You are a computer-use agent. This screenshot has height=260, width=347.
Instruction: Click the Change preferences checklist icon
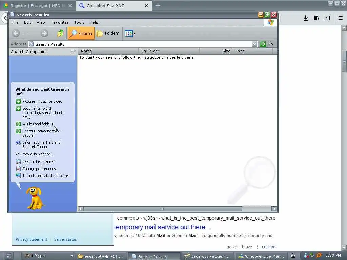pyautogui.click(x=18, y=169)
